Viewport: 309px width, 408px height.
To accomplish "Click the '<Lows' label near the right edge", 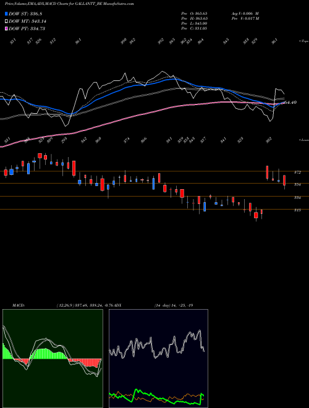I will pyautogui.click(x=303, y=140).
